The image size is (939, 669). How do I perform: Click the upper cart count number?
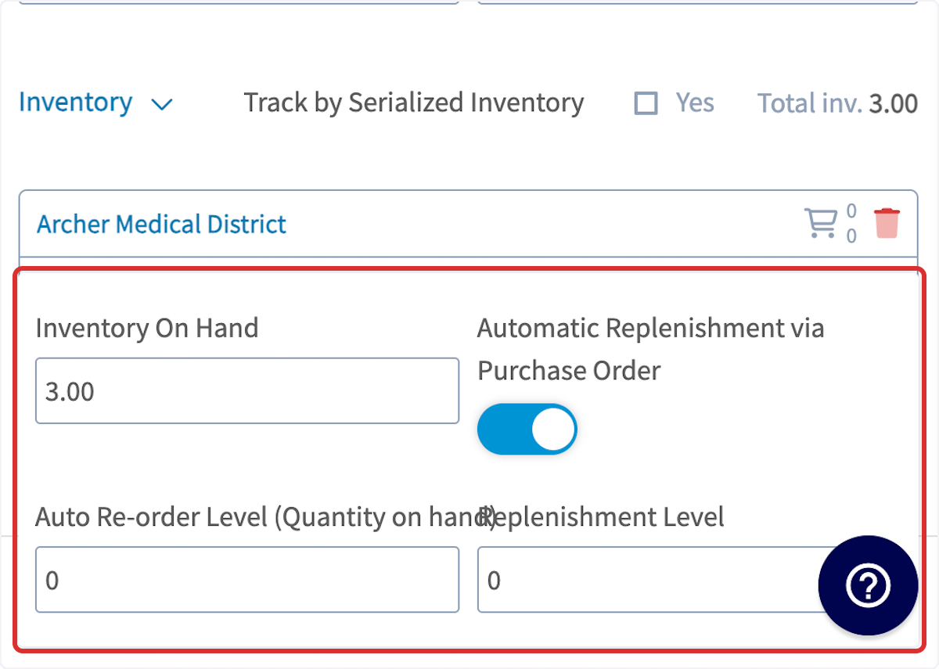(851, 211)
